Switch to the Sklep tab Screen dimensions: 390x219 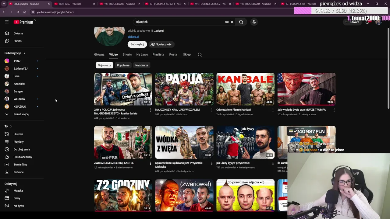[x=187, y=54]
